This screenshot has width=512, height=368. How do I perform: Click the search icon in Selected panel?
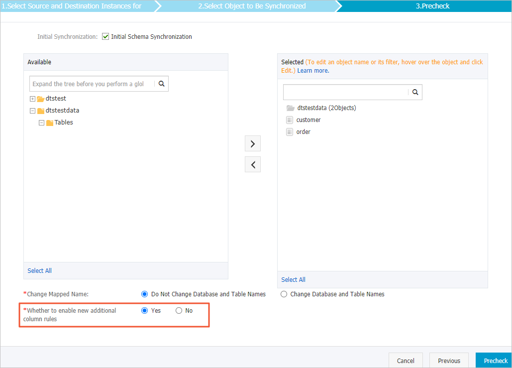click(415, 92)
